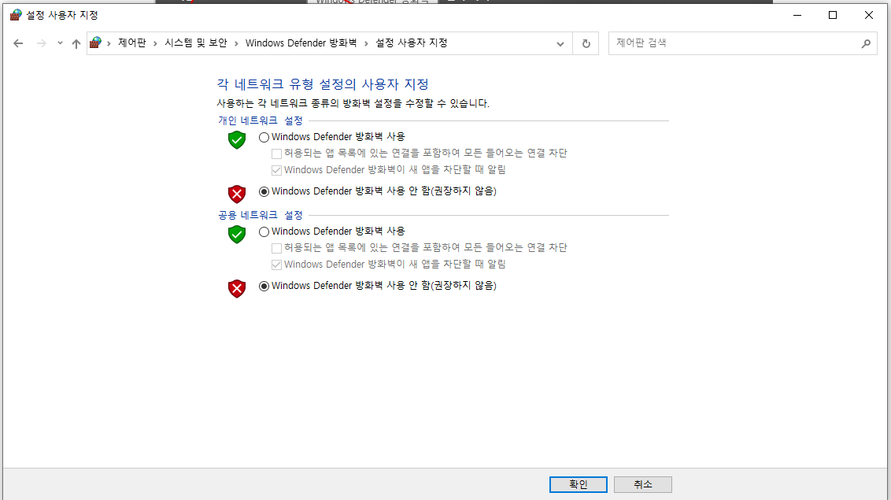
Task: Click red shield icon in 공용 네트워크 section
Action: 236,288
